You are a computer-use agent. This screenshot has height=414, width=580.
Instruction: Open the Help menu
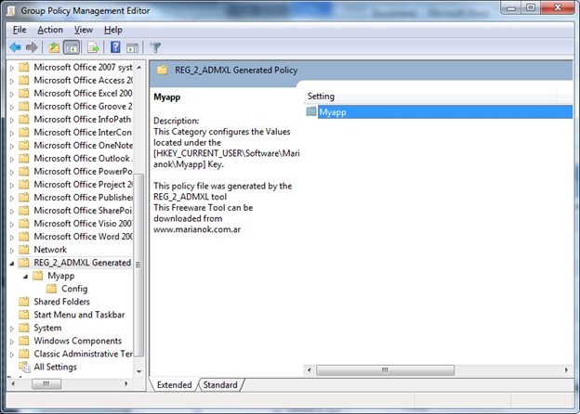pos(112,30)
